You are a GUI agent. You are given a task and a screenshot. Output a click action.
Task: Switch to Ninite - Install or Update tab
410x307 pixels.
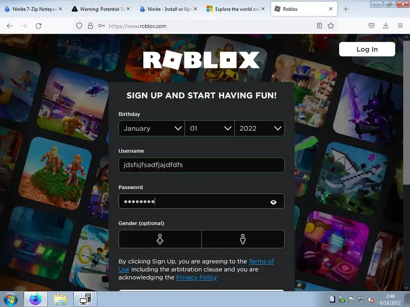point(169,9)
